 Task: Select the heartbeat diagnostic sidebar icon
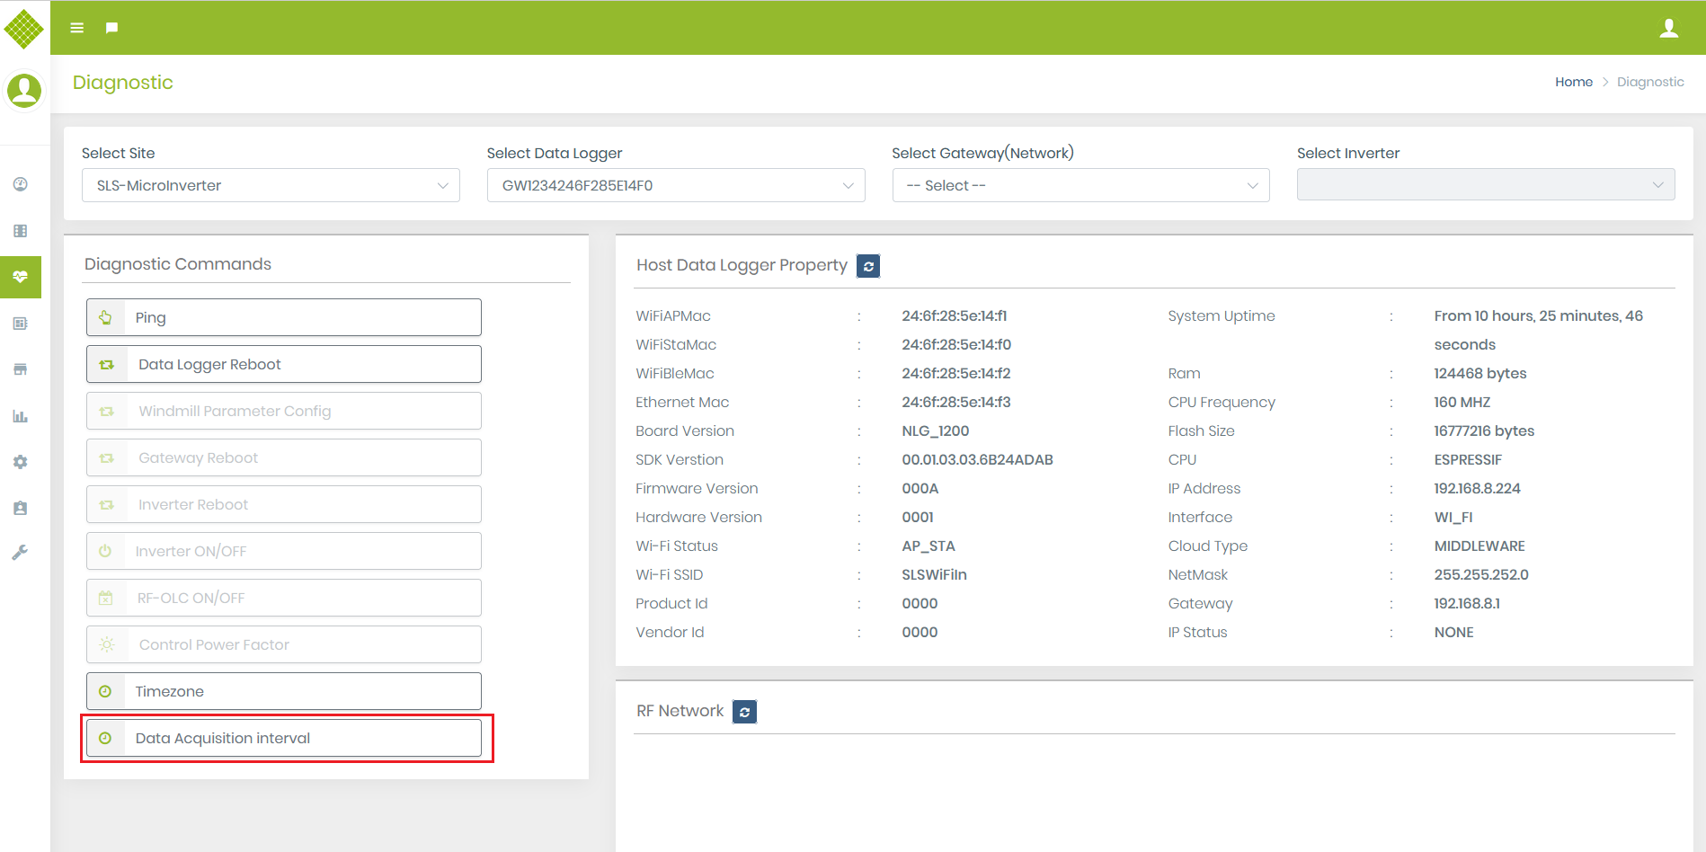tap(21, 277)
